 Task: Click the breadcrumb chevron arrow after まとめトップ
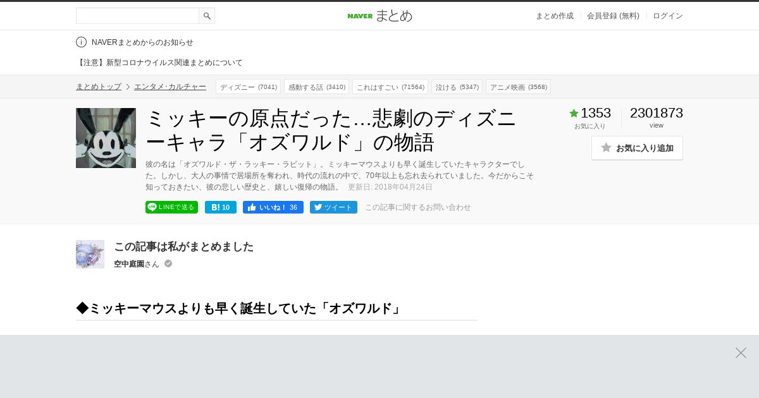tap(128, 87)
